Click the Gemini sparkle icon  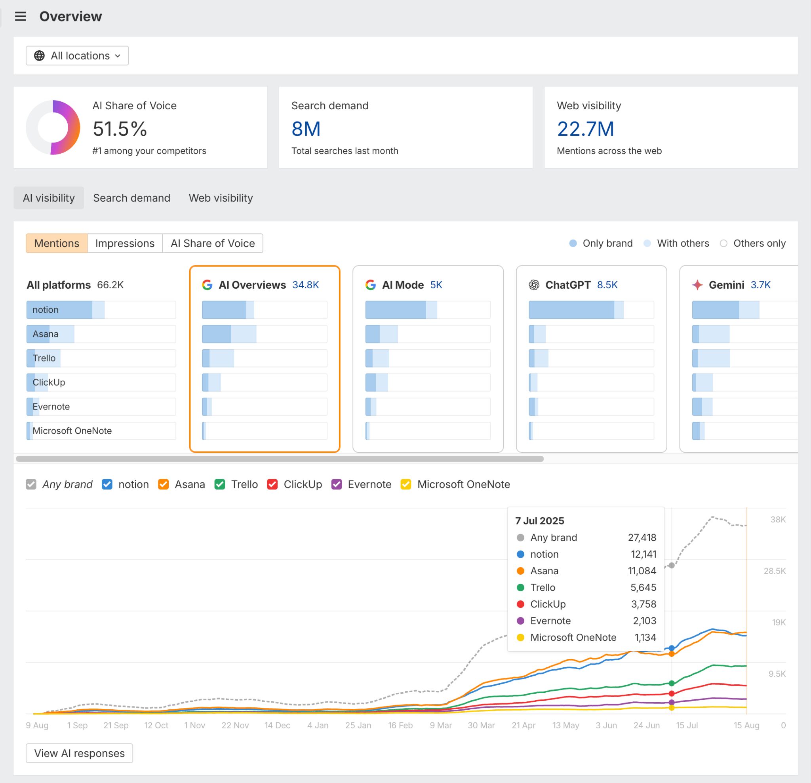(x=698, y=285)
